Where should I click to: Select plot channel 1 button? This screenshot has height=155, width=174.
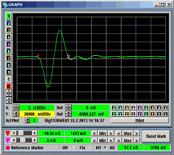[9, 16]
